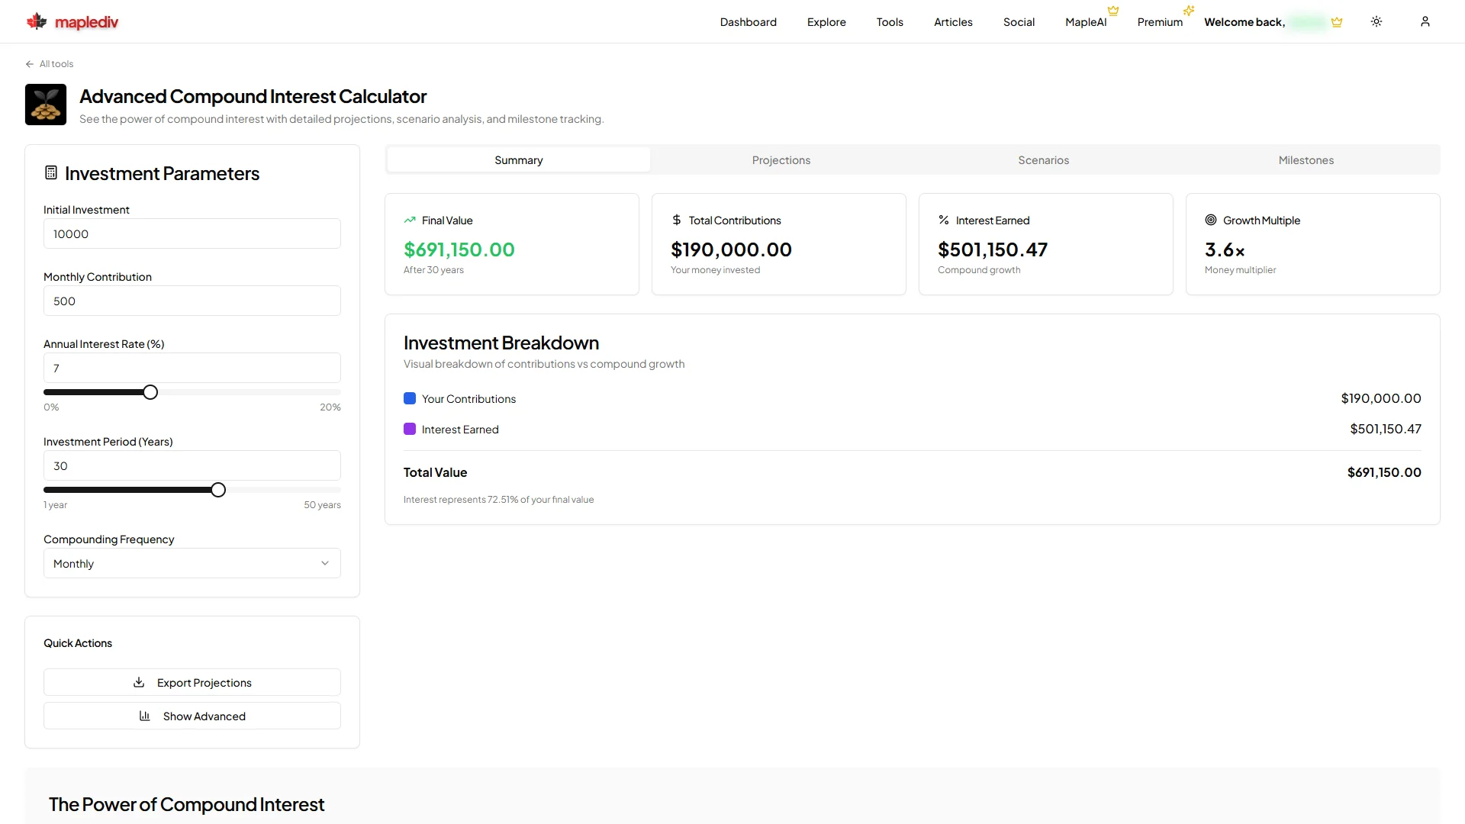This screenshot has height=824, width=1465.
Task: Click the $691,150.00 Final Value amount
Action: (459, 249)
